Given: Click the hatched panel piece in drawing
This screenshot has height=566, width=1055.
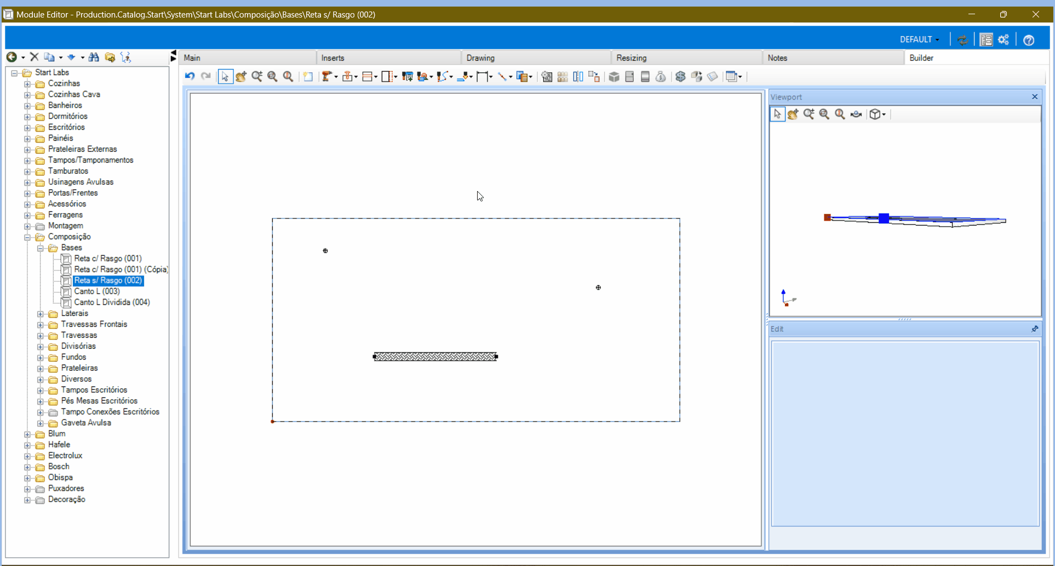Looking at the screenshot, I should coord(435,357).
